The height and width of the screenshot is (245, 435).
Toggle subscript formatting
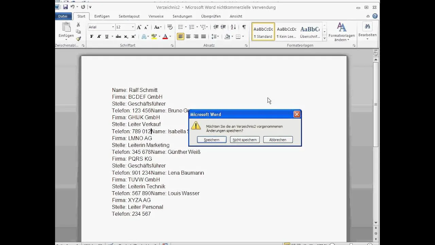pyautogui.click(x=126, y=36)
